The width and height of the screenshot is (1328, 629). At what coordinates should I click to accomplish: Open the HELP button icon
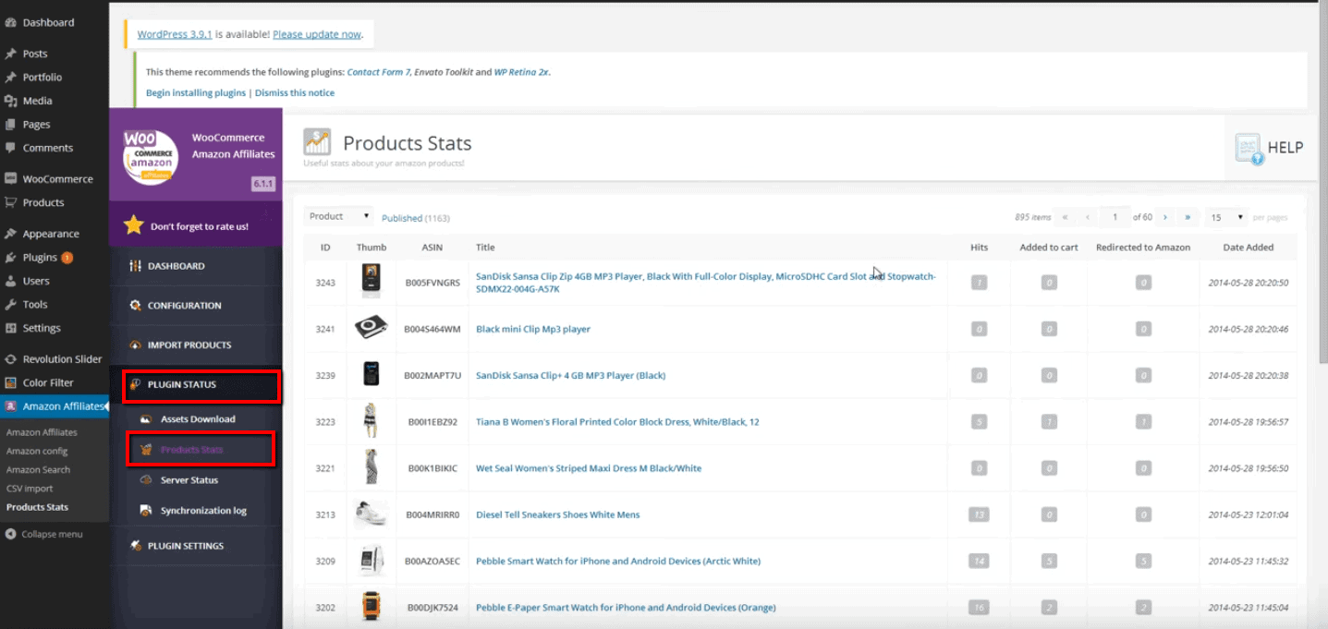(1249, 148)
